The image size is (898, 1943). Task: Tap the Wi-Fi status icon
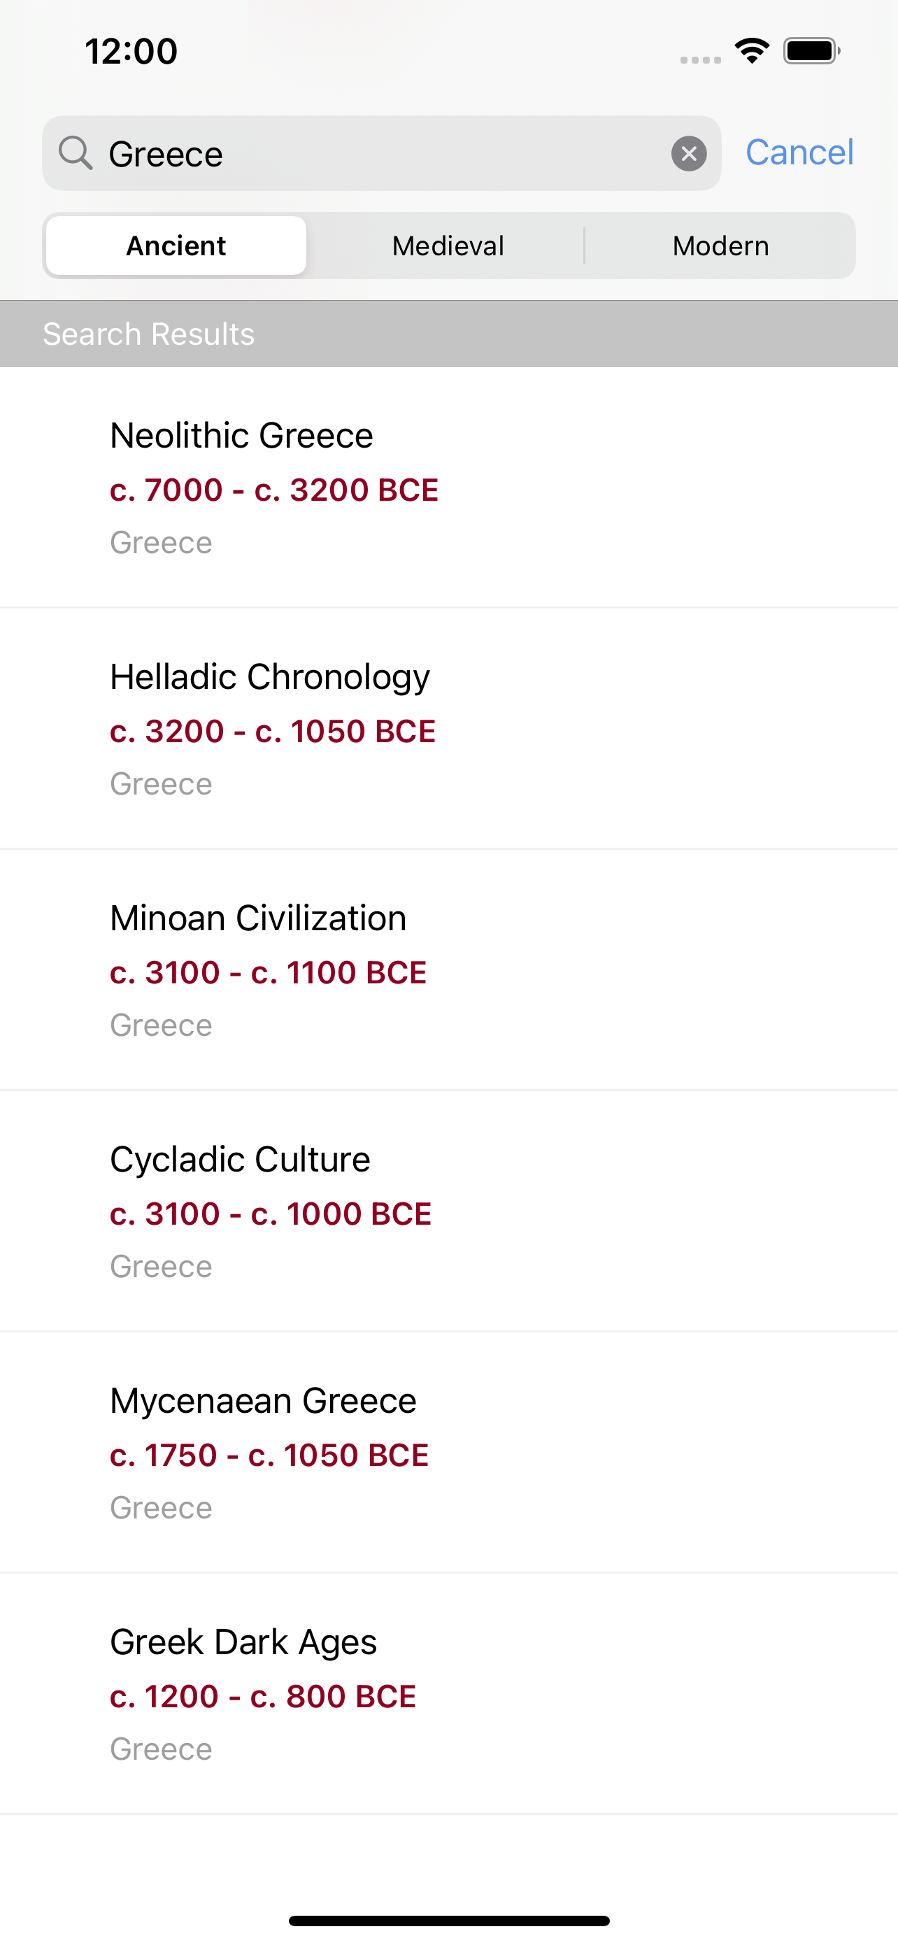click(752, 51)
